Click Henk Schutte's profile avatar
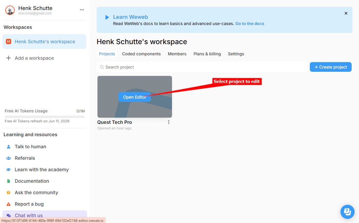 pyautogui.click(x=10, y=10)
